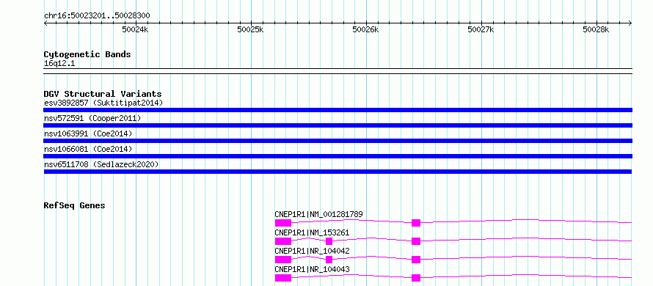
Task: Click the RefSeq Genes track title
Action: click(x=75, y=205)
